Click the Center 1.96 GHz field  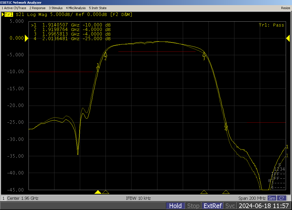coord(23,198)
